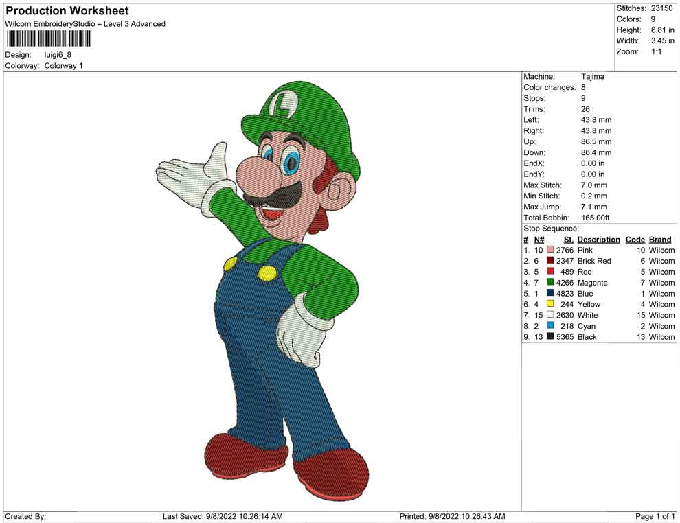680x523 pixels.
Task: Click the Luigi embroidery design preview
Action: [x=262, y=290]
